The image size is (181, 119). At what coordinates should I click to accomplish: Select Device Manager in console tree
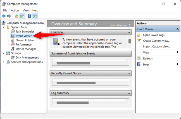click(26, 49)
